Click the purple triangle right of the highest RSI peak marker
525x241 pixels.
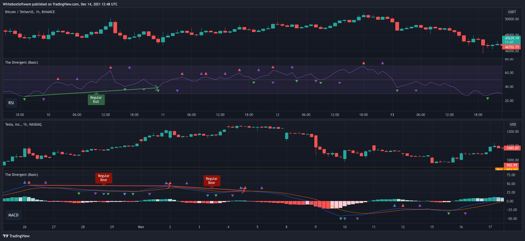point(382,63)
